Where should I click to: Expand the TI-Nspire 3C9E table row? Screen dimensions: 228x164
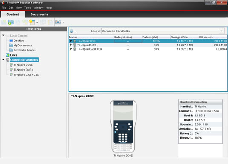click(x=71, y=41)
